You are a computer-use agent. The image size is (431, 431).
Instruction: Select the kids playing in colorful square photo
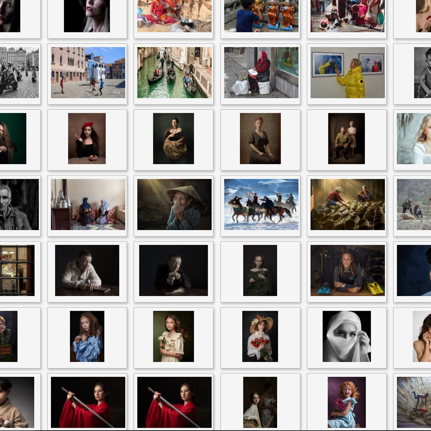tap(88, 73)
